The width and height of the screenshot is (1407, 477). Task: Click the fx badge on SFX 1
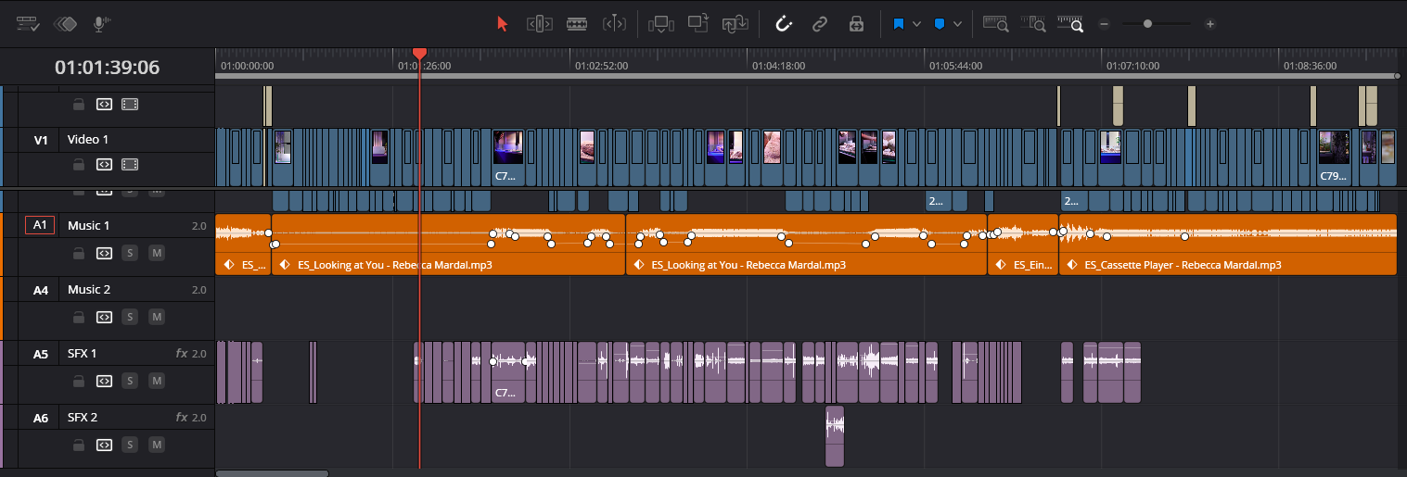tap(182, 354)
